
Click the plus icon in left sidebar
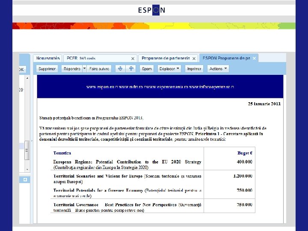[25, 180]
